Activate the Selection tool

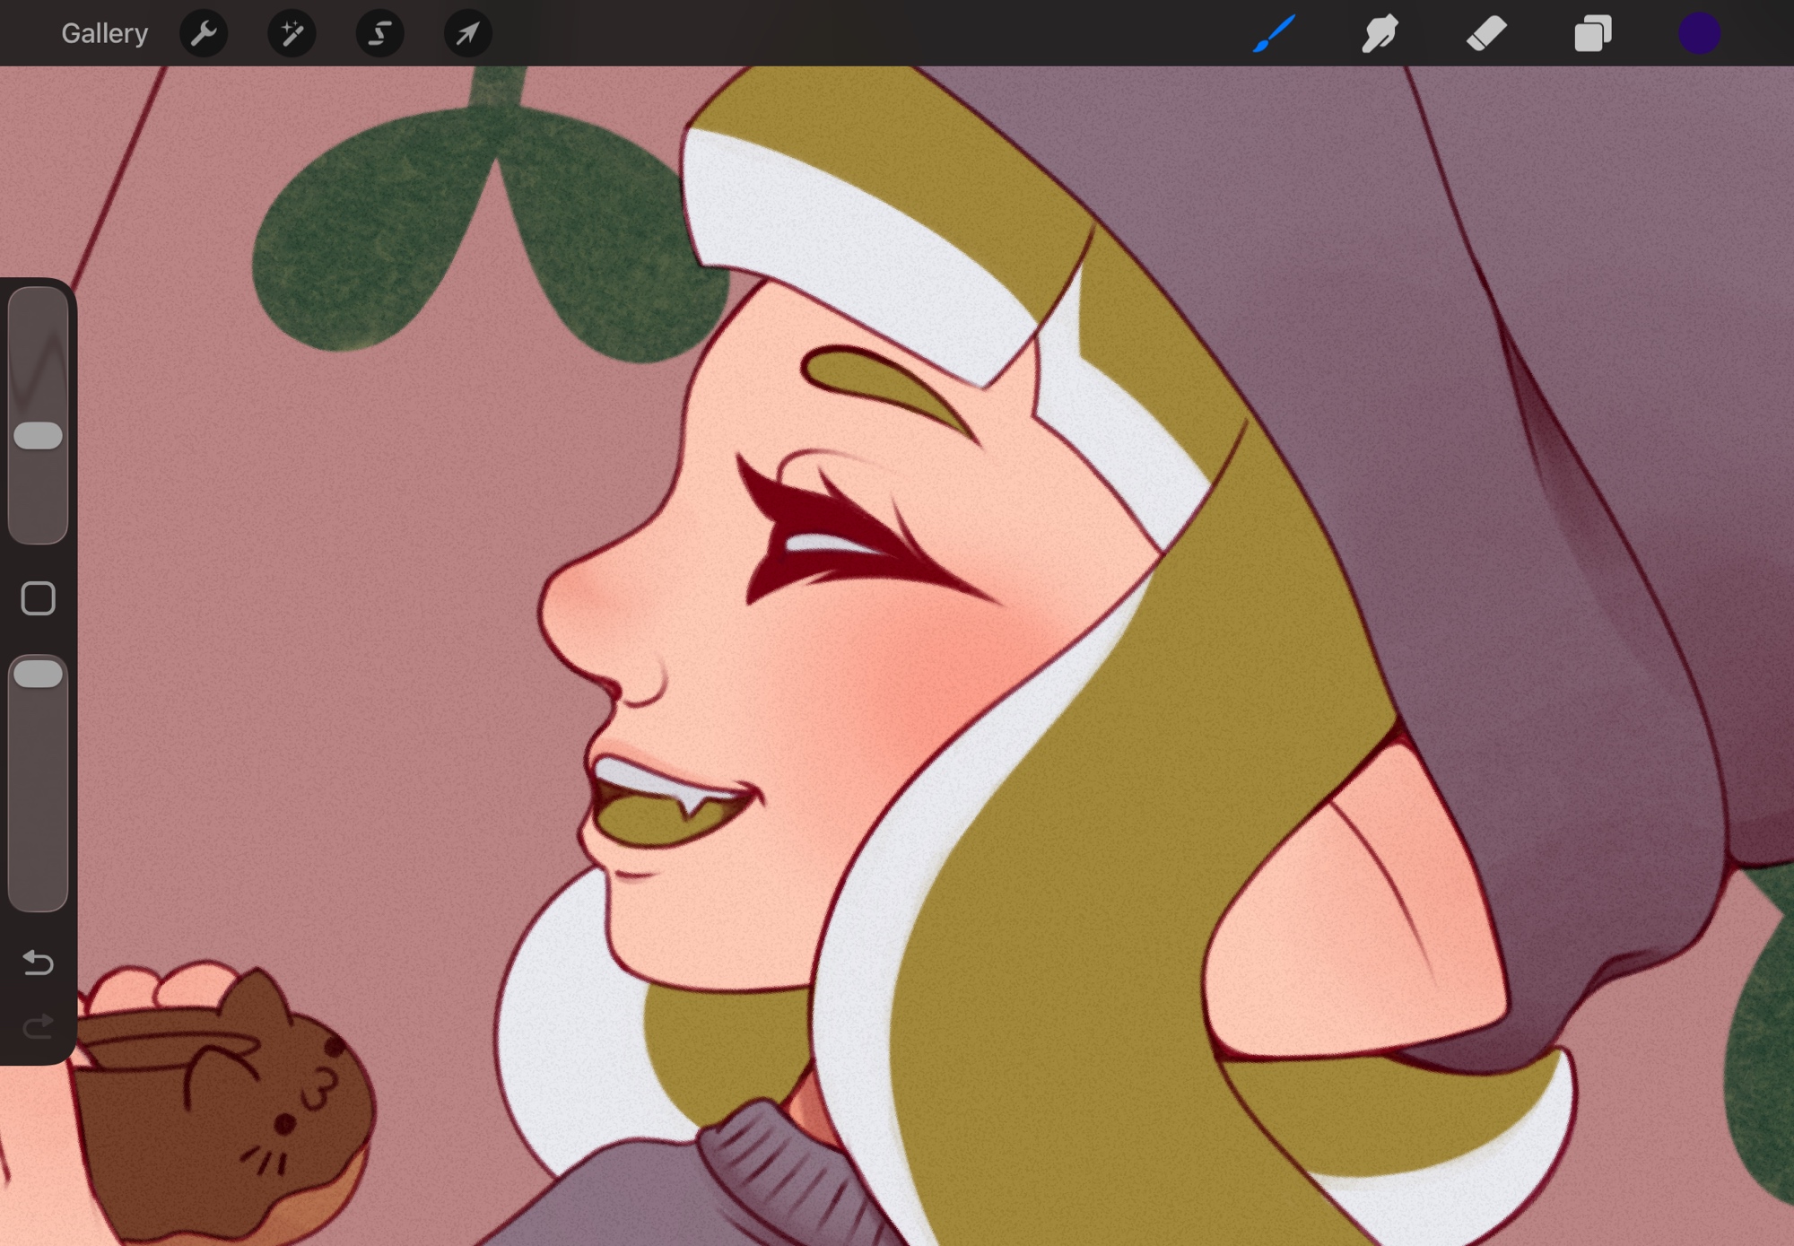[379, 34]
